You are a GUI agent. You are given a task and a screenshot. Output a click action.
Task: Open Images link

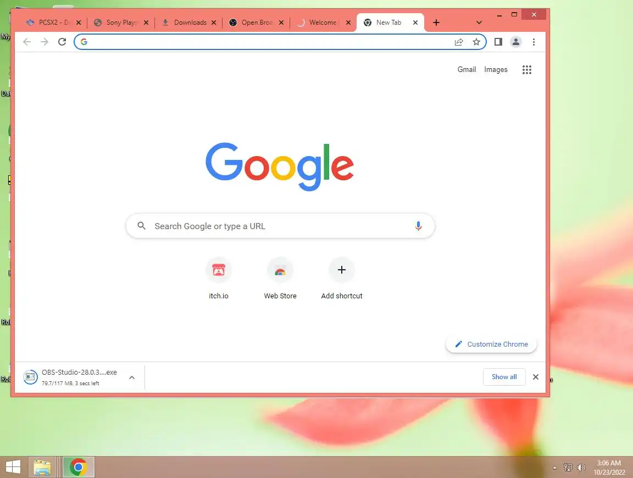(x=496, y=69)
